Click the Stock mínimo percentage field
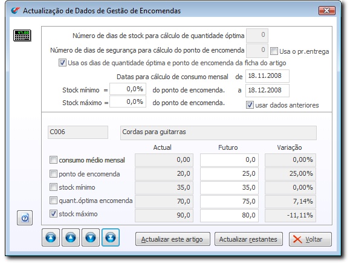Image resolution: width=353 pixels, height=264 pixels. pos(128,89)
